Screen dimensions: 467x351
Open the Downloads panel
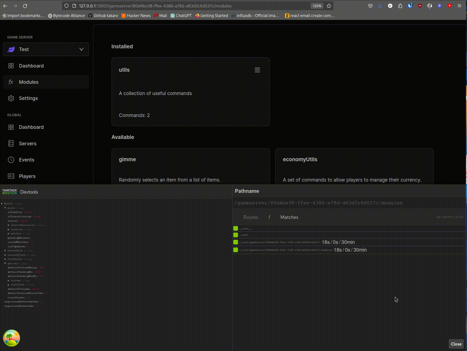pyautogui.click(x=380, y=6)
